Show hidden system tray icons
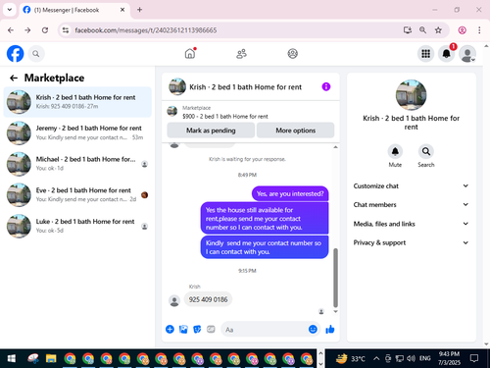This screenshot has height=368, width=490. pyautogui.click(x=376, y=359)
